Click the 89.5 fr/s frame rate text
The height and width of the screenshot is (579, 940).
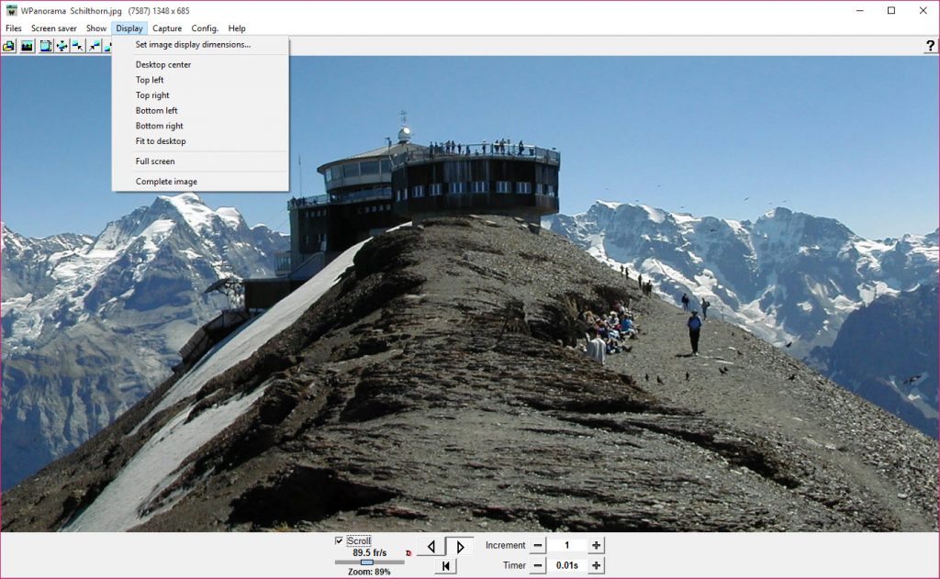[369, 552]
